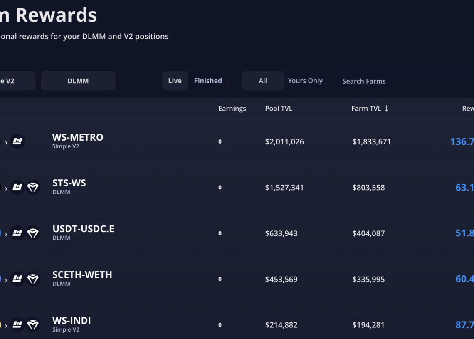Click the Metro reward icon in the WS-METRO row
The width and height of the screenshot is (474, 339).
[17, 141]
